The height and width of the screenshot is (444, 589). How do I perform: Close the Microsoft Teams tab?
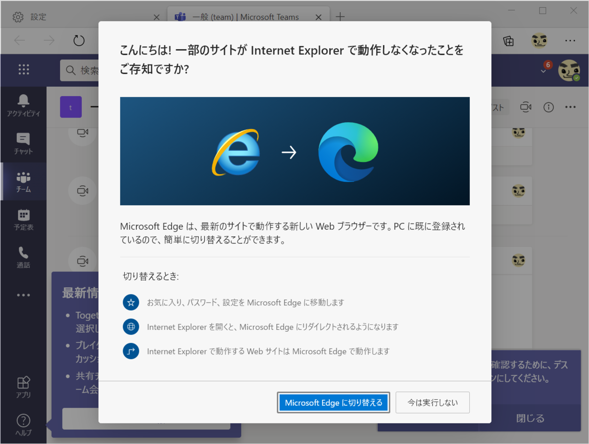click(319, 17)
